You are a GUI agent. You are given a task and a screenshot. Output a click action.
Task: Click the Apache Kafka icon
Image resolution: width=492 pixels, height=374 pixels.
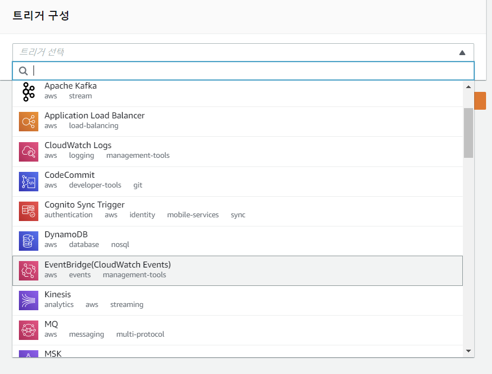pos(29,92)
